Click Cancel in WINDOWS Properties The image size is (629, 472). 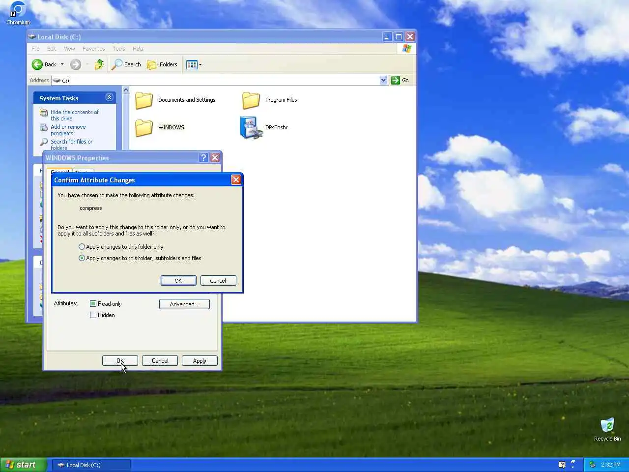click(160, 361)
